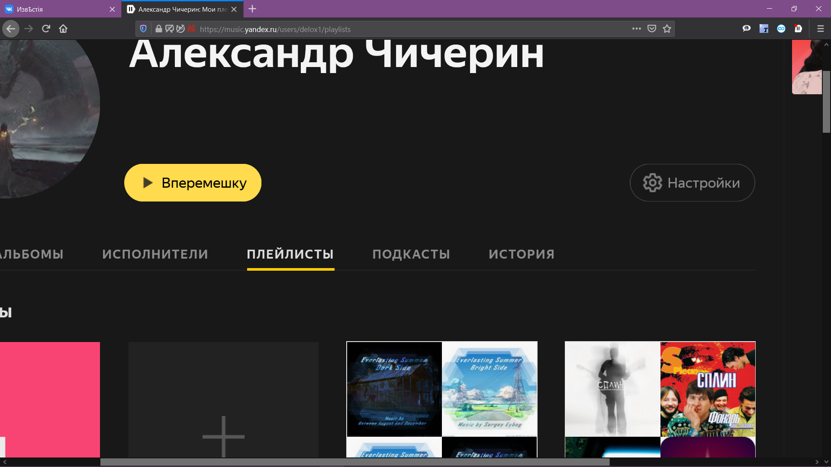
Task: Open a new browser tab
Action: [x=252, y=9]
